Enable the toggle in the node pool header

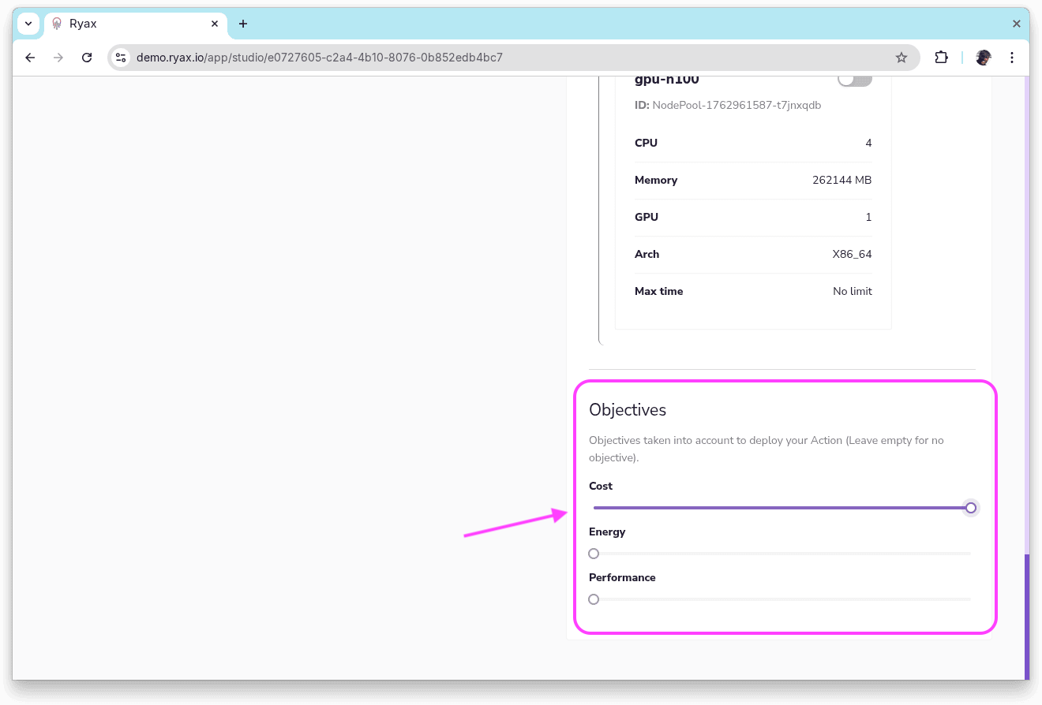point(855,76)
